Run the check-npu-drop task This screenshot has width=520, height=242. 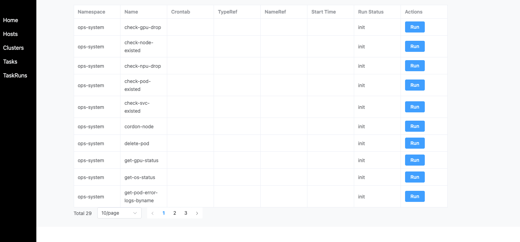pos(415,66)
